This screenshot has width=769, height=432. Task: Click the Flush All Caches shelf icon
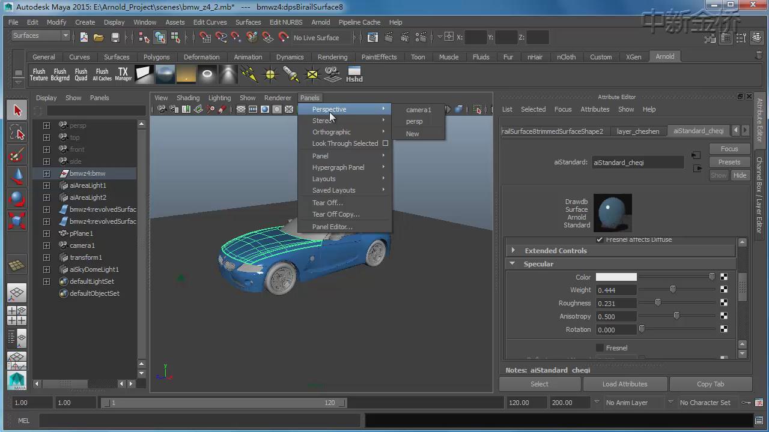pos(102,74)
